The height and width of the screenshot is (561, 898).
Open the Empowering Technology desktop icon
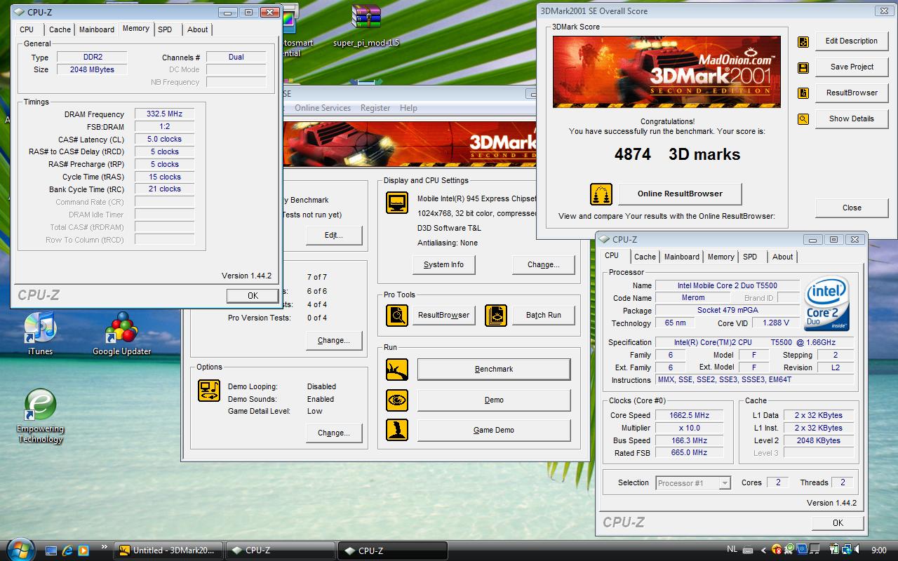point(40,417)
